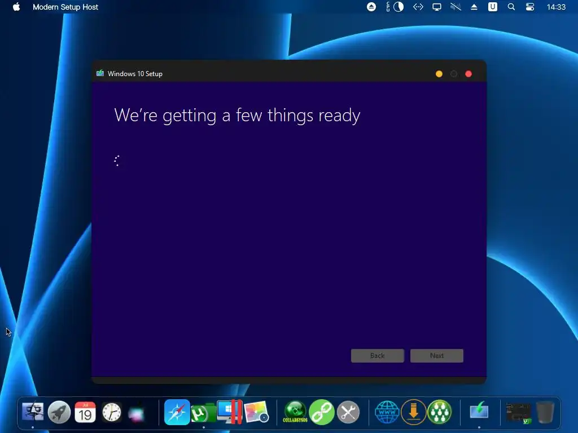
Task: Open the orange download arrow icon
Action: (x=414, y=412)
